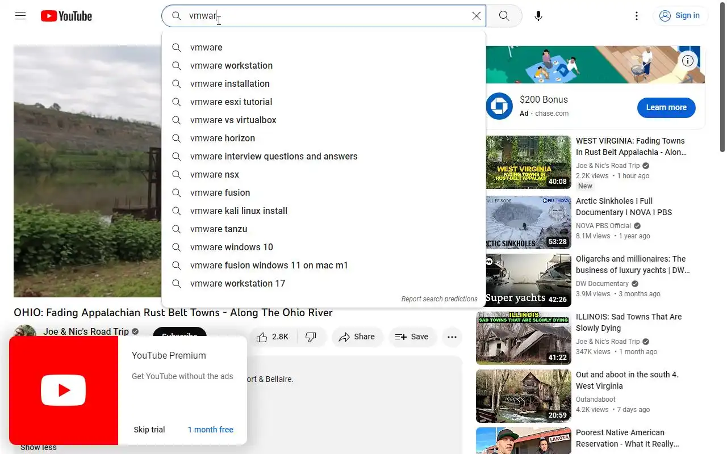Open Chase ad logo icon
This screenshot has width=727, height=454.
click(x=500, y=106)
